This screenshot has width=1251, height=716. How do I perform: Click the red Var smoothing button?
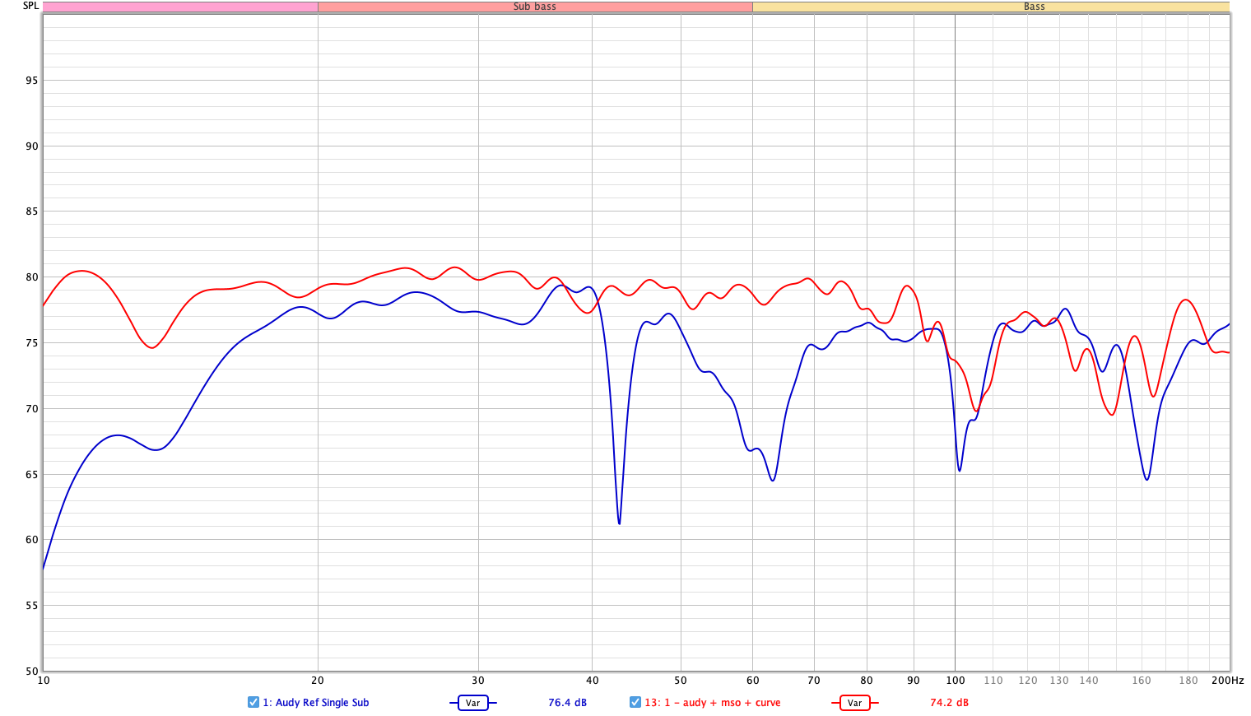click(x=855, y=703)
